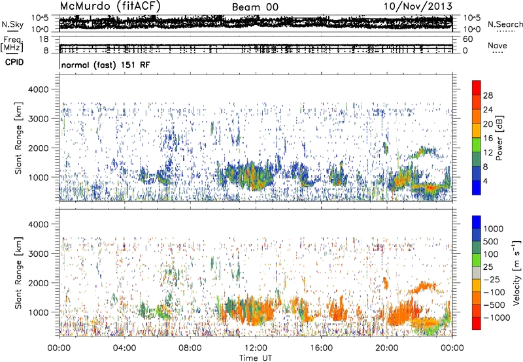Click the '12:00' time tick label
Viewport: 523px width, 362px height.
(x=256, y=348)
